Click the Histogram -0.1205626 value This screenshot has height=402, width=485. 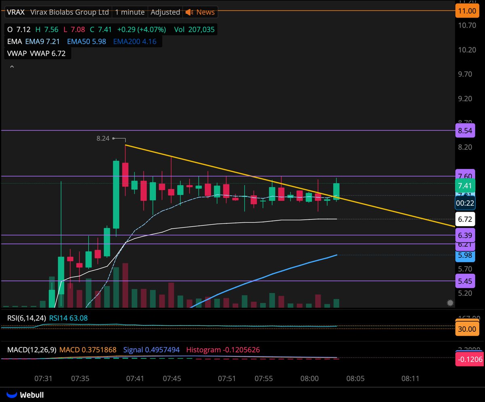223,350
